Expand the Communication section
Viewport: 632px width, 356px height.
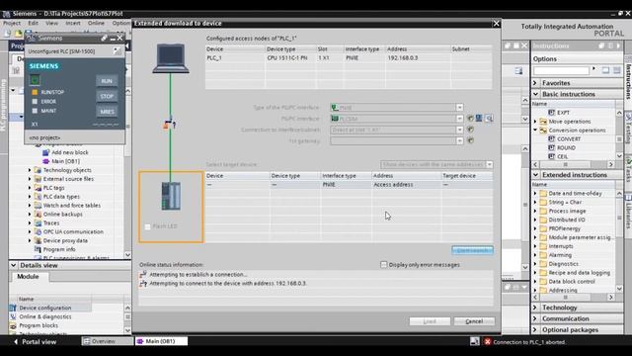[x=535, y=318]
